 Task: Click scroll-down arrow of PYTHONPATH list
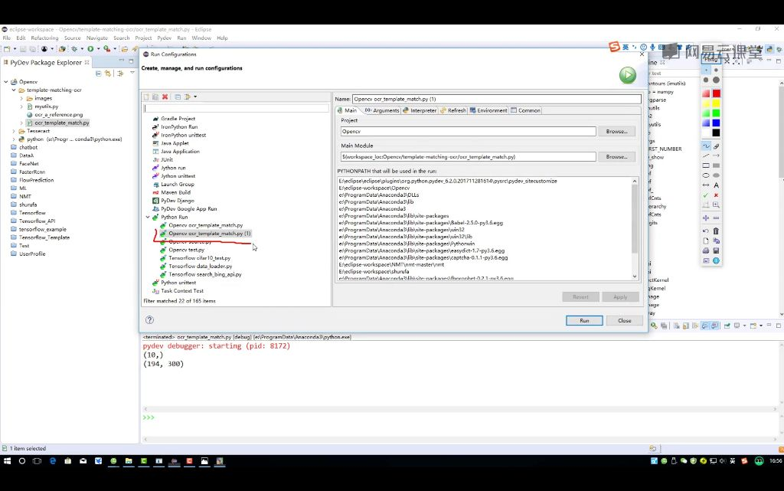pos(635,277)
